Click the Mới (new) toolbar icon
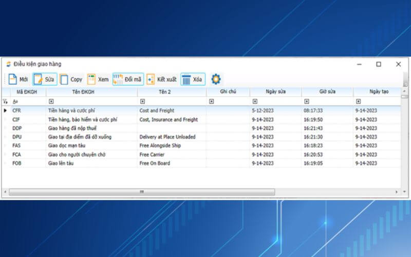The width and height of the screenshot is (411, 257). click(12, 79)
